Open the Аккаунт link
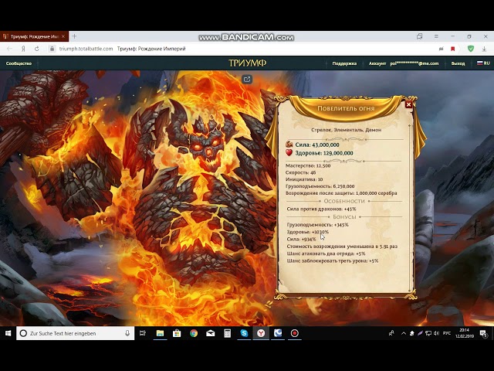494x371 pixels. [377, 63]
